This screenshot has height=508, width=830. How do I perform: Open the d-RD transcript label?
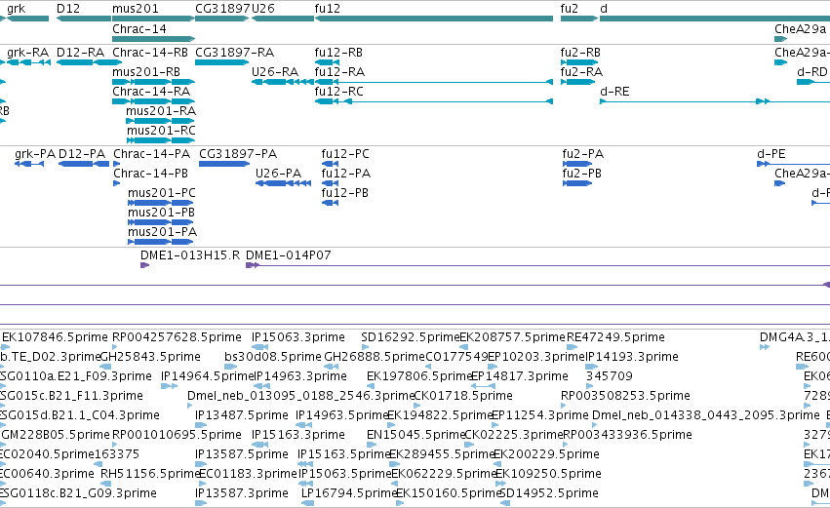812,72
